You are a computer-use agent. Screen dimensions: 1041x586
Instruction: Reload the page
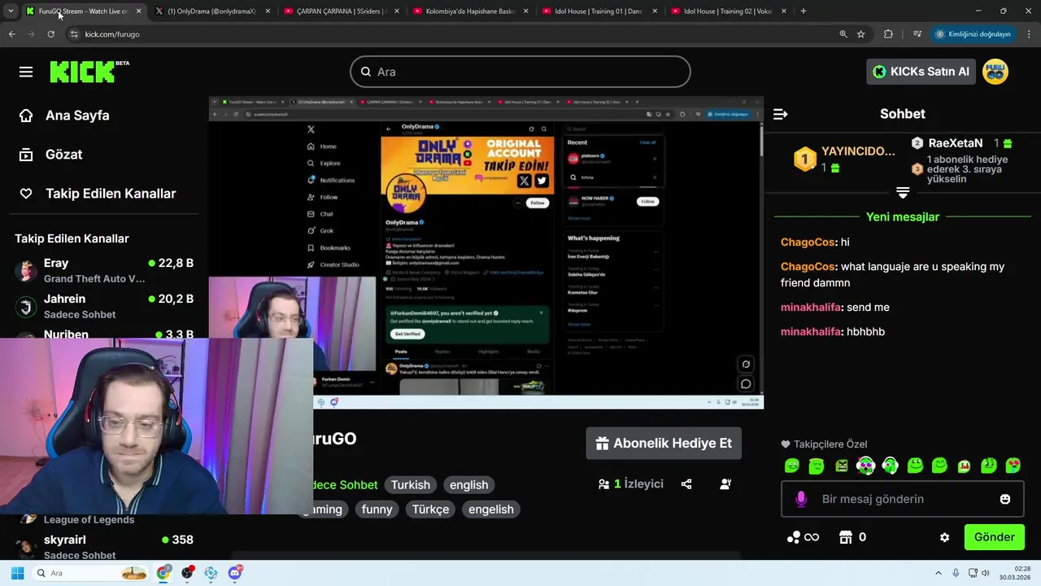pyautogui.click(x=50, y=34)
